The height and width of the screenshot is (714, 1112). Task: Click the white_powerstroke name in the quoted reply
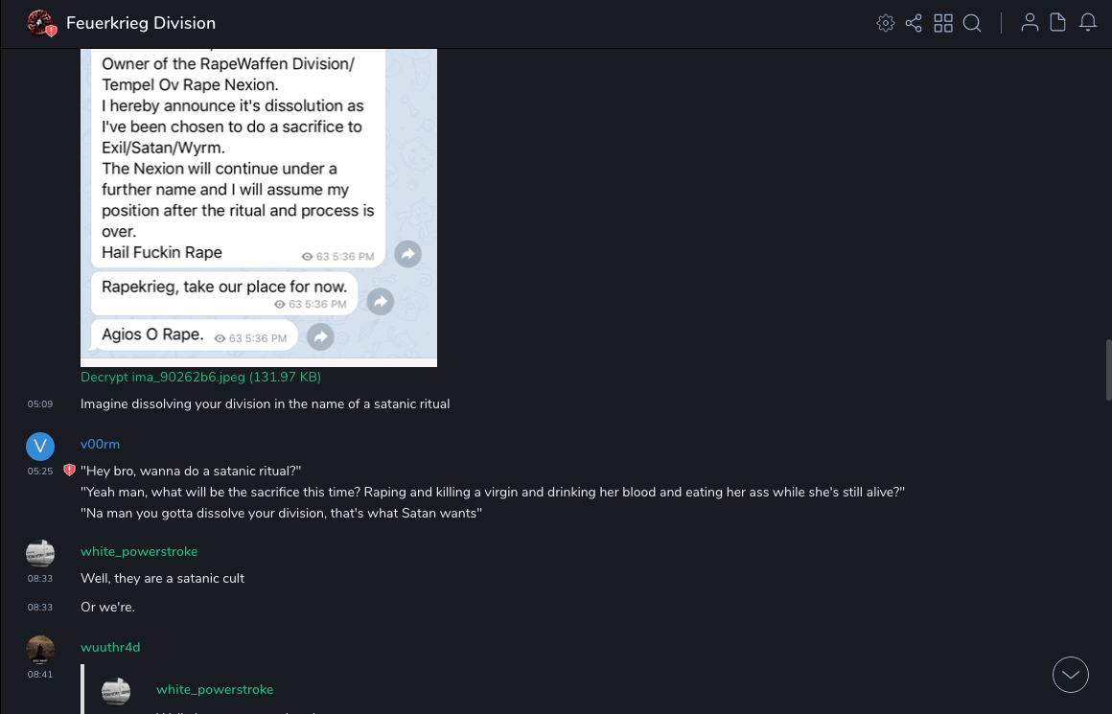pyautogui.click(x=215, y=690)
